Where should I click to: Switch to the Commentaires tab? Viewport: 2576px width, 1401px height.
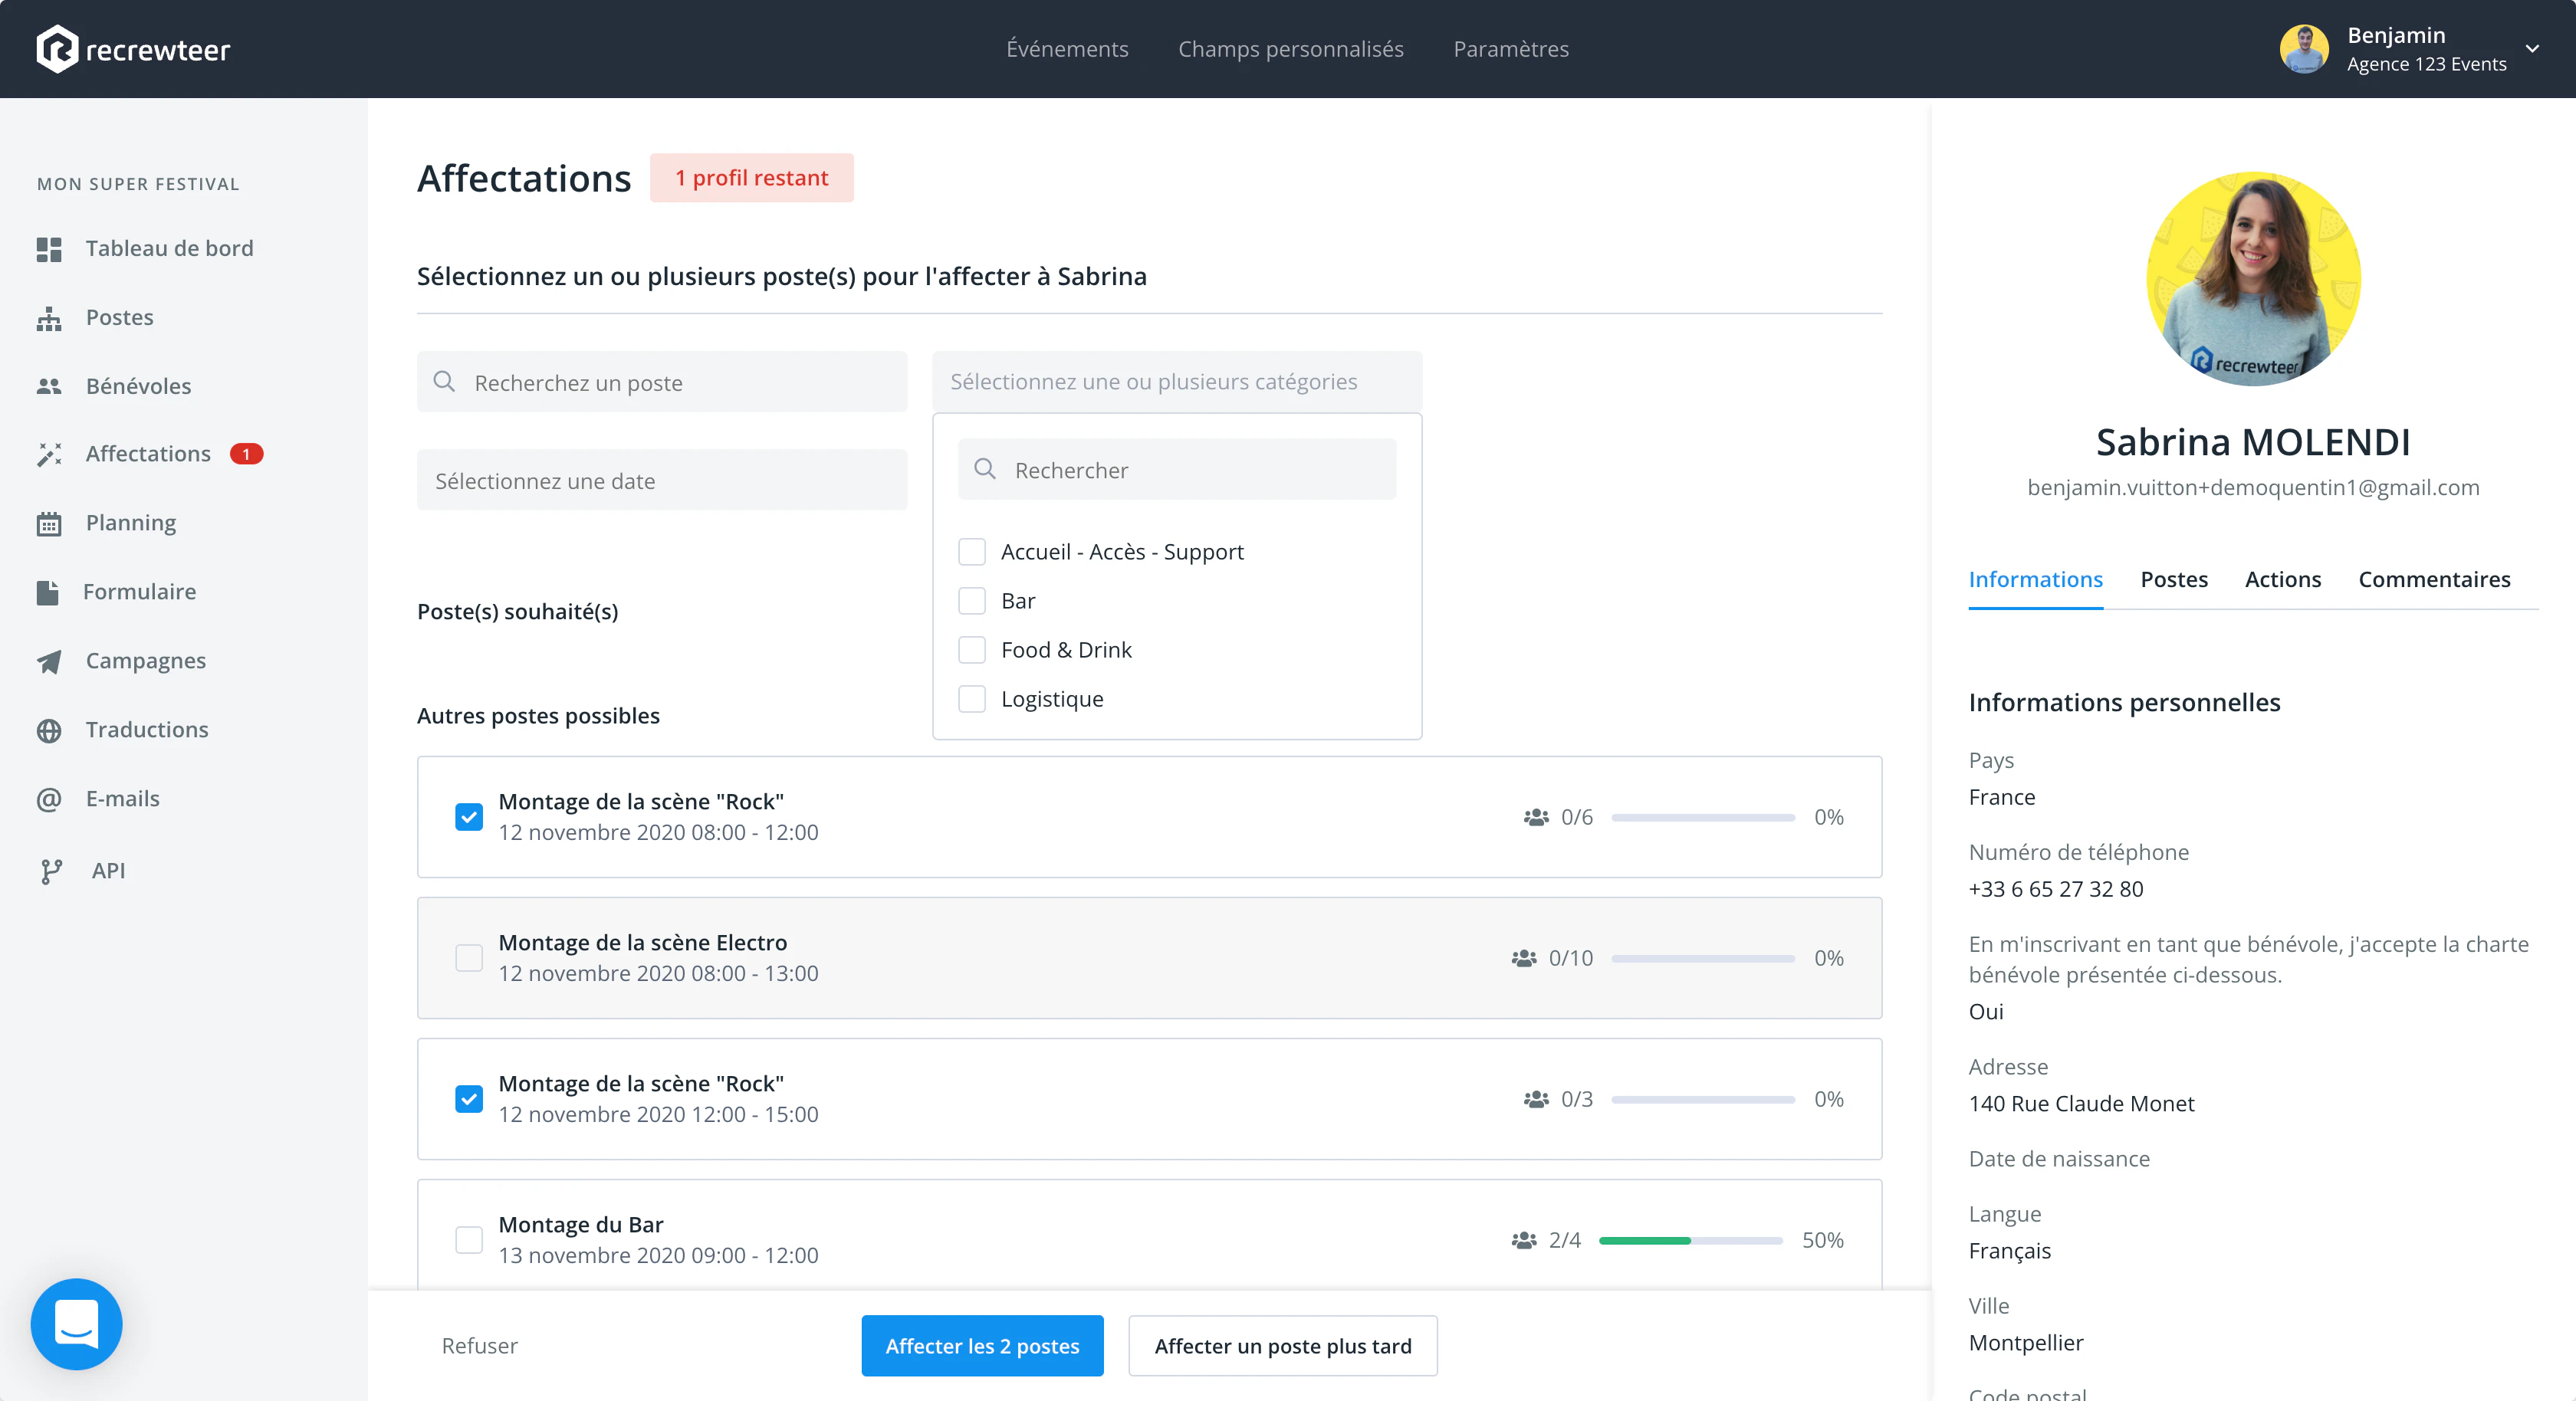[x=2434, y=579]
